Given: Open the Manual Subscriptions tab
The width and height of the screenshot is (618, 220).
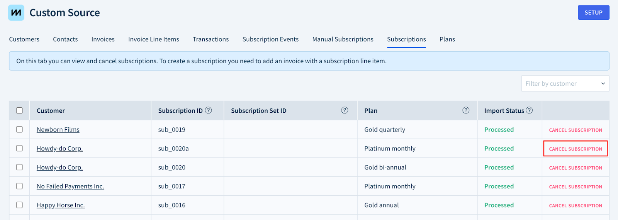Looking at the screenshot, I should [x=343, y=39].
